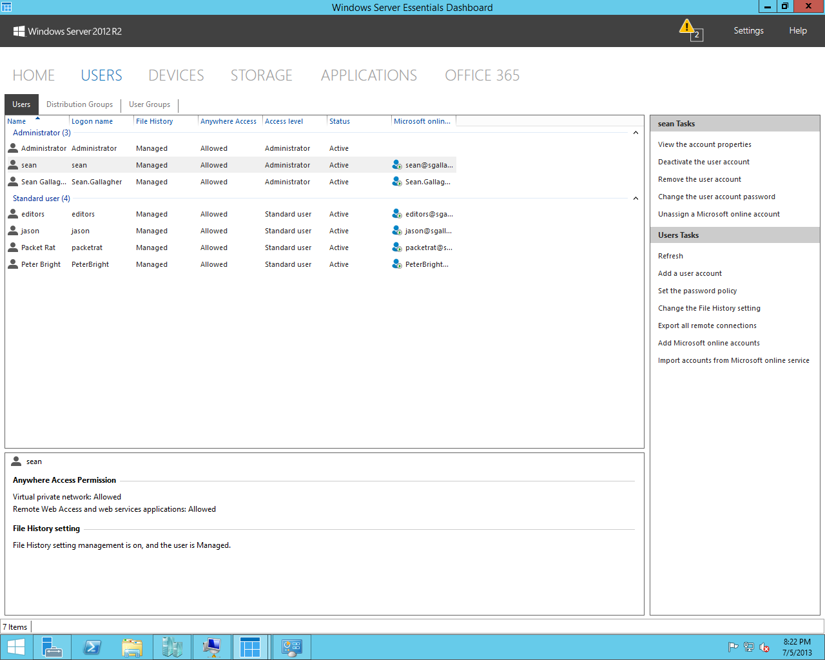
Task: Click the Microsoft online account icon beside jason
Action: [x=396, y=231]
